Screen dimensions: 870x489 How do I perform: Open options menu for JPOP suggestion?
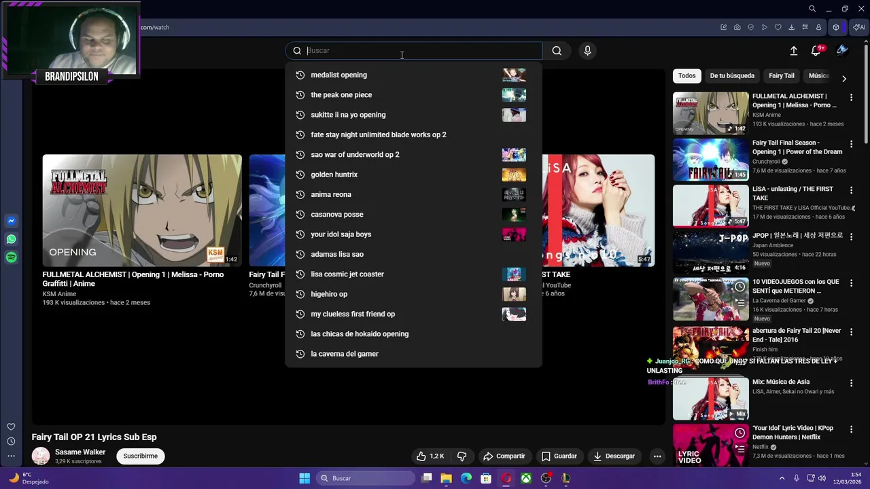(851, 236)
